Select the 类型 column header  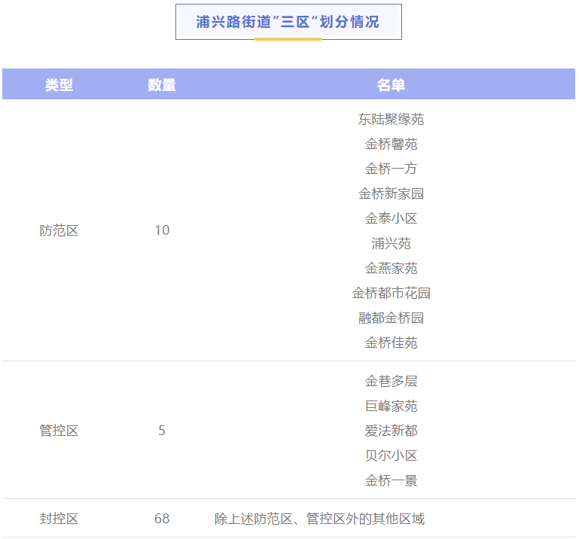59,85
